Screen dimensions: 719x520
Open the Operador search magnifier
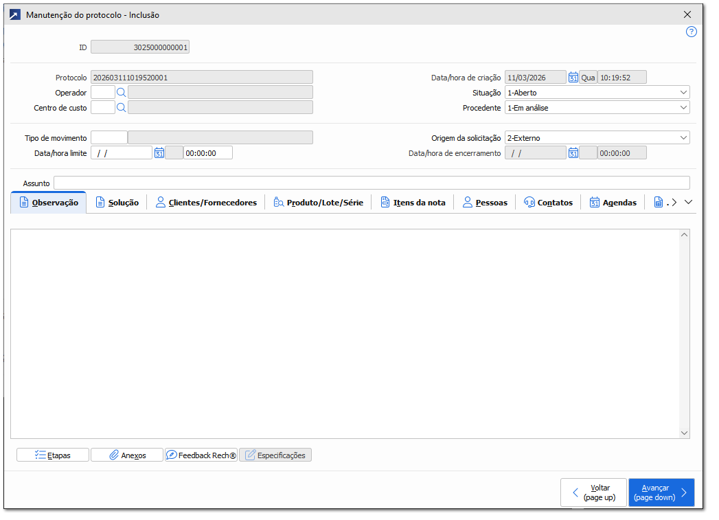tap(122, 92)
